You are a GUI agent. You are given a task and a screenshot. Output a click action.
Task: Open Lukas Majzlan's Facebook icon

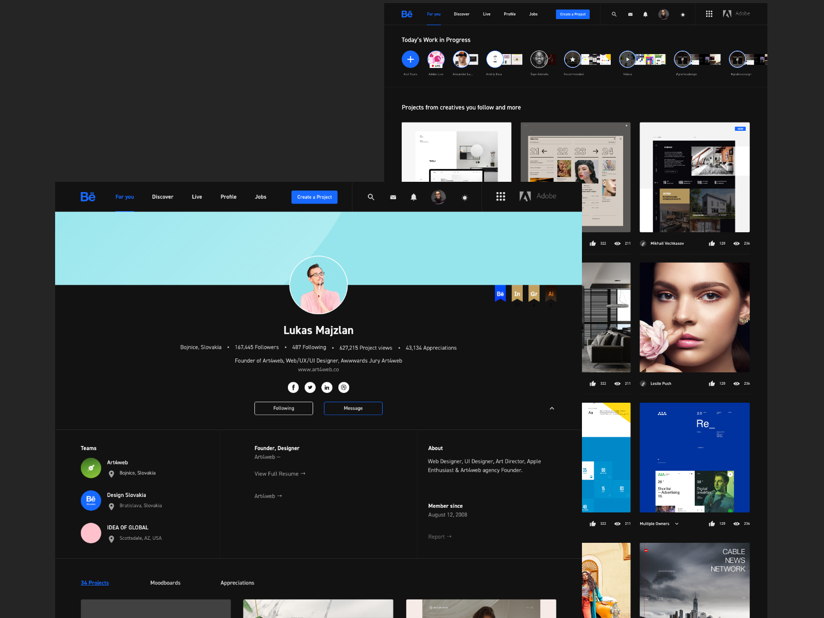pos(293,387)
